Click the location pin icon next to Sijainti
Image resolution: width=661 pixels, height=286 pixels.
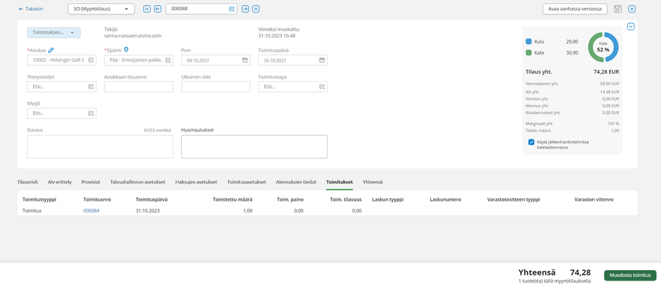click(126, 50)
